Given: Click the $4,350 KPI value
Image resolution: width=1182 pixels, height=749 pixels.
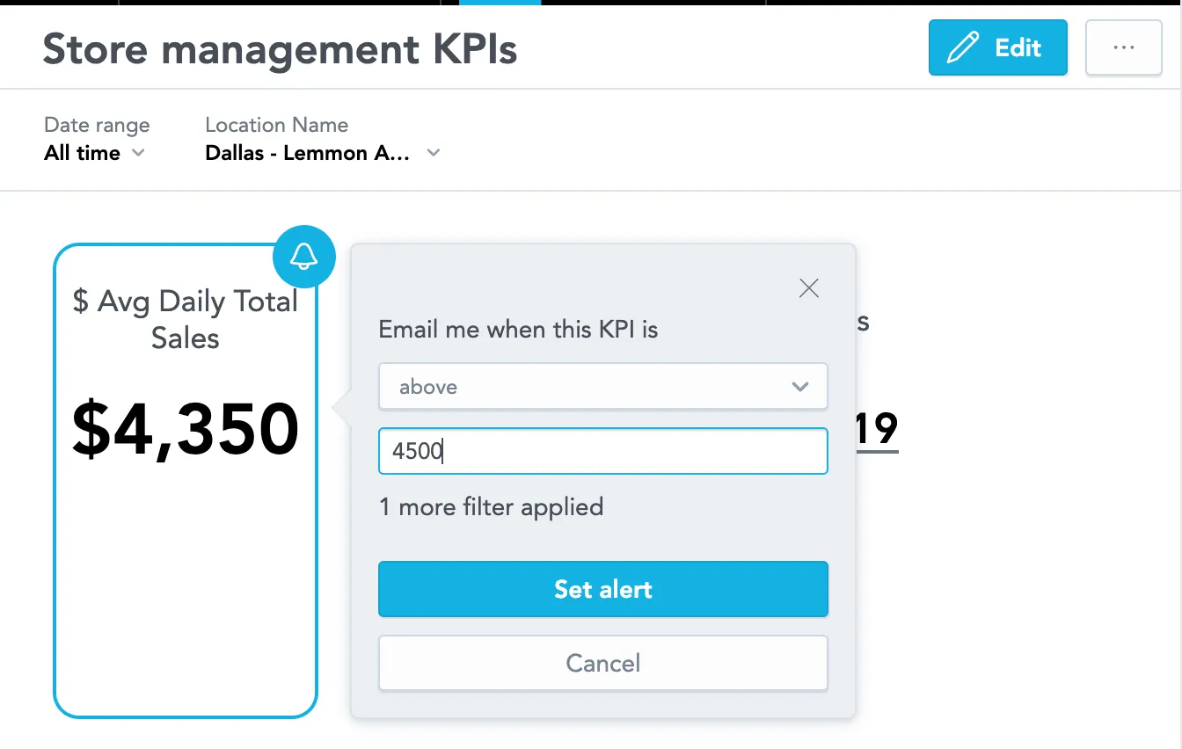Looking at the screenshot, I should [x=185, y=430].
